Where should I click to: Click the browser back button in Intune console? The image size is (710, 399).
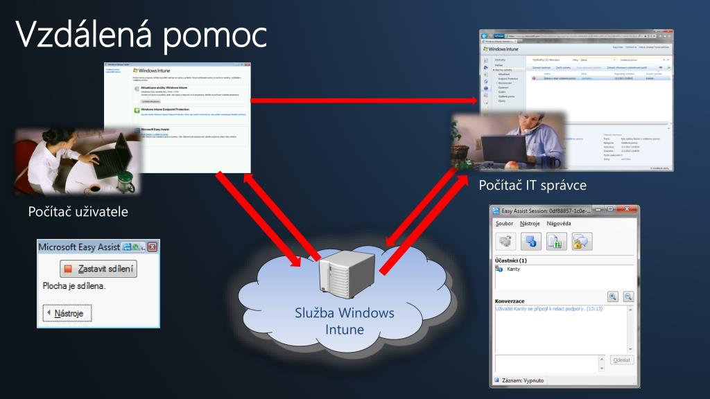click(485, 36)
